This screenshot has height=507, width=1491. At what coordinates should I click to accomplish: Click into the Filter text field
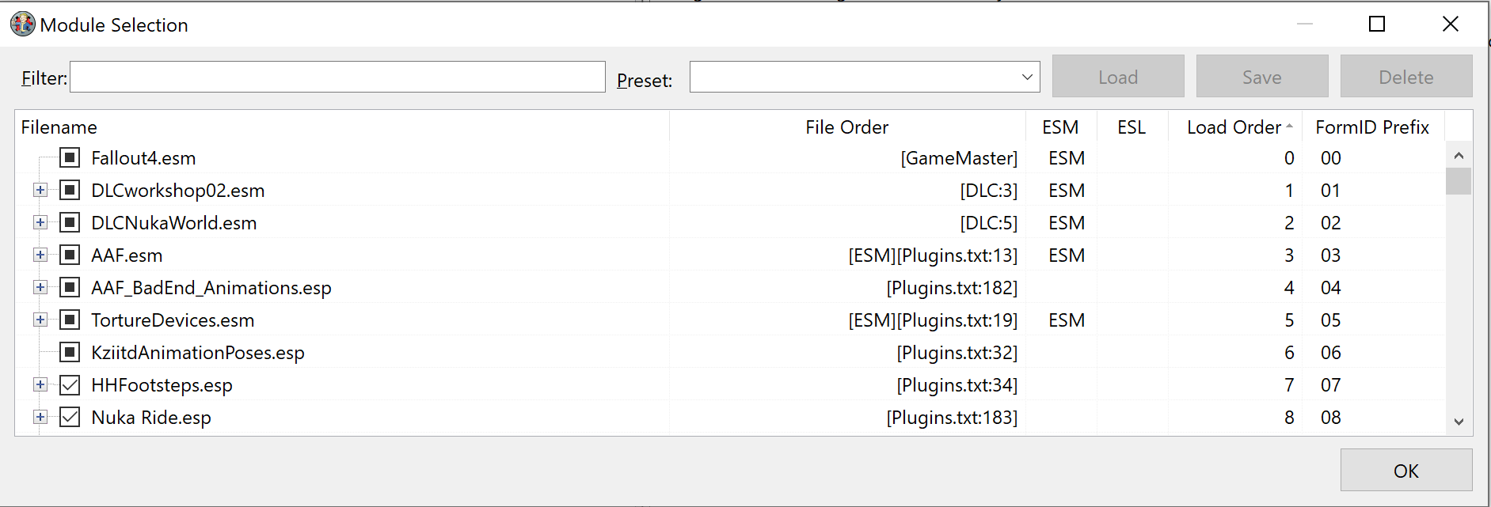337,77
